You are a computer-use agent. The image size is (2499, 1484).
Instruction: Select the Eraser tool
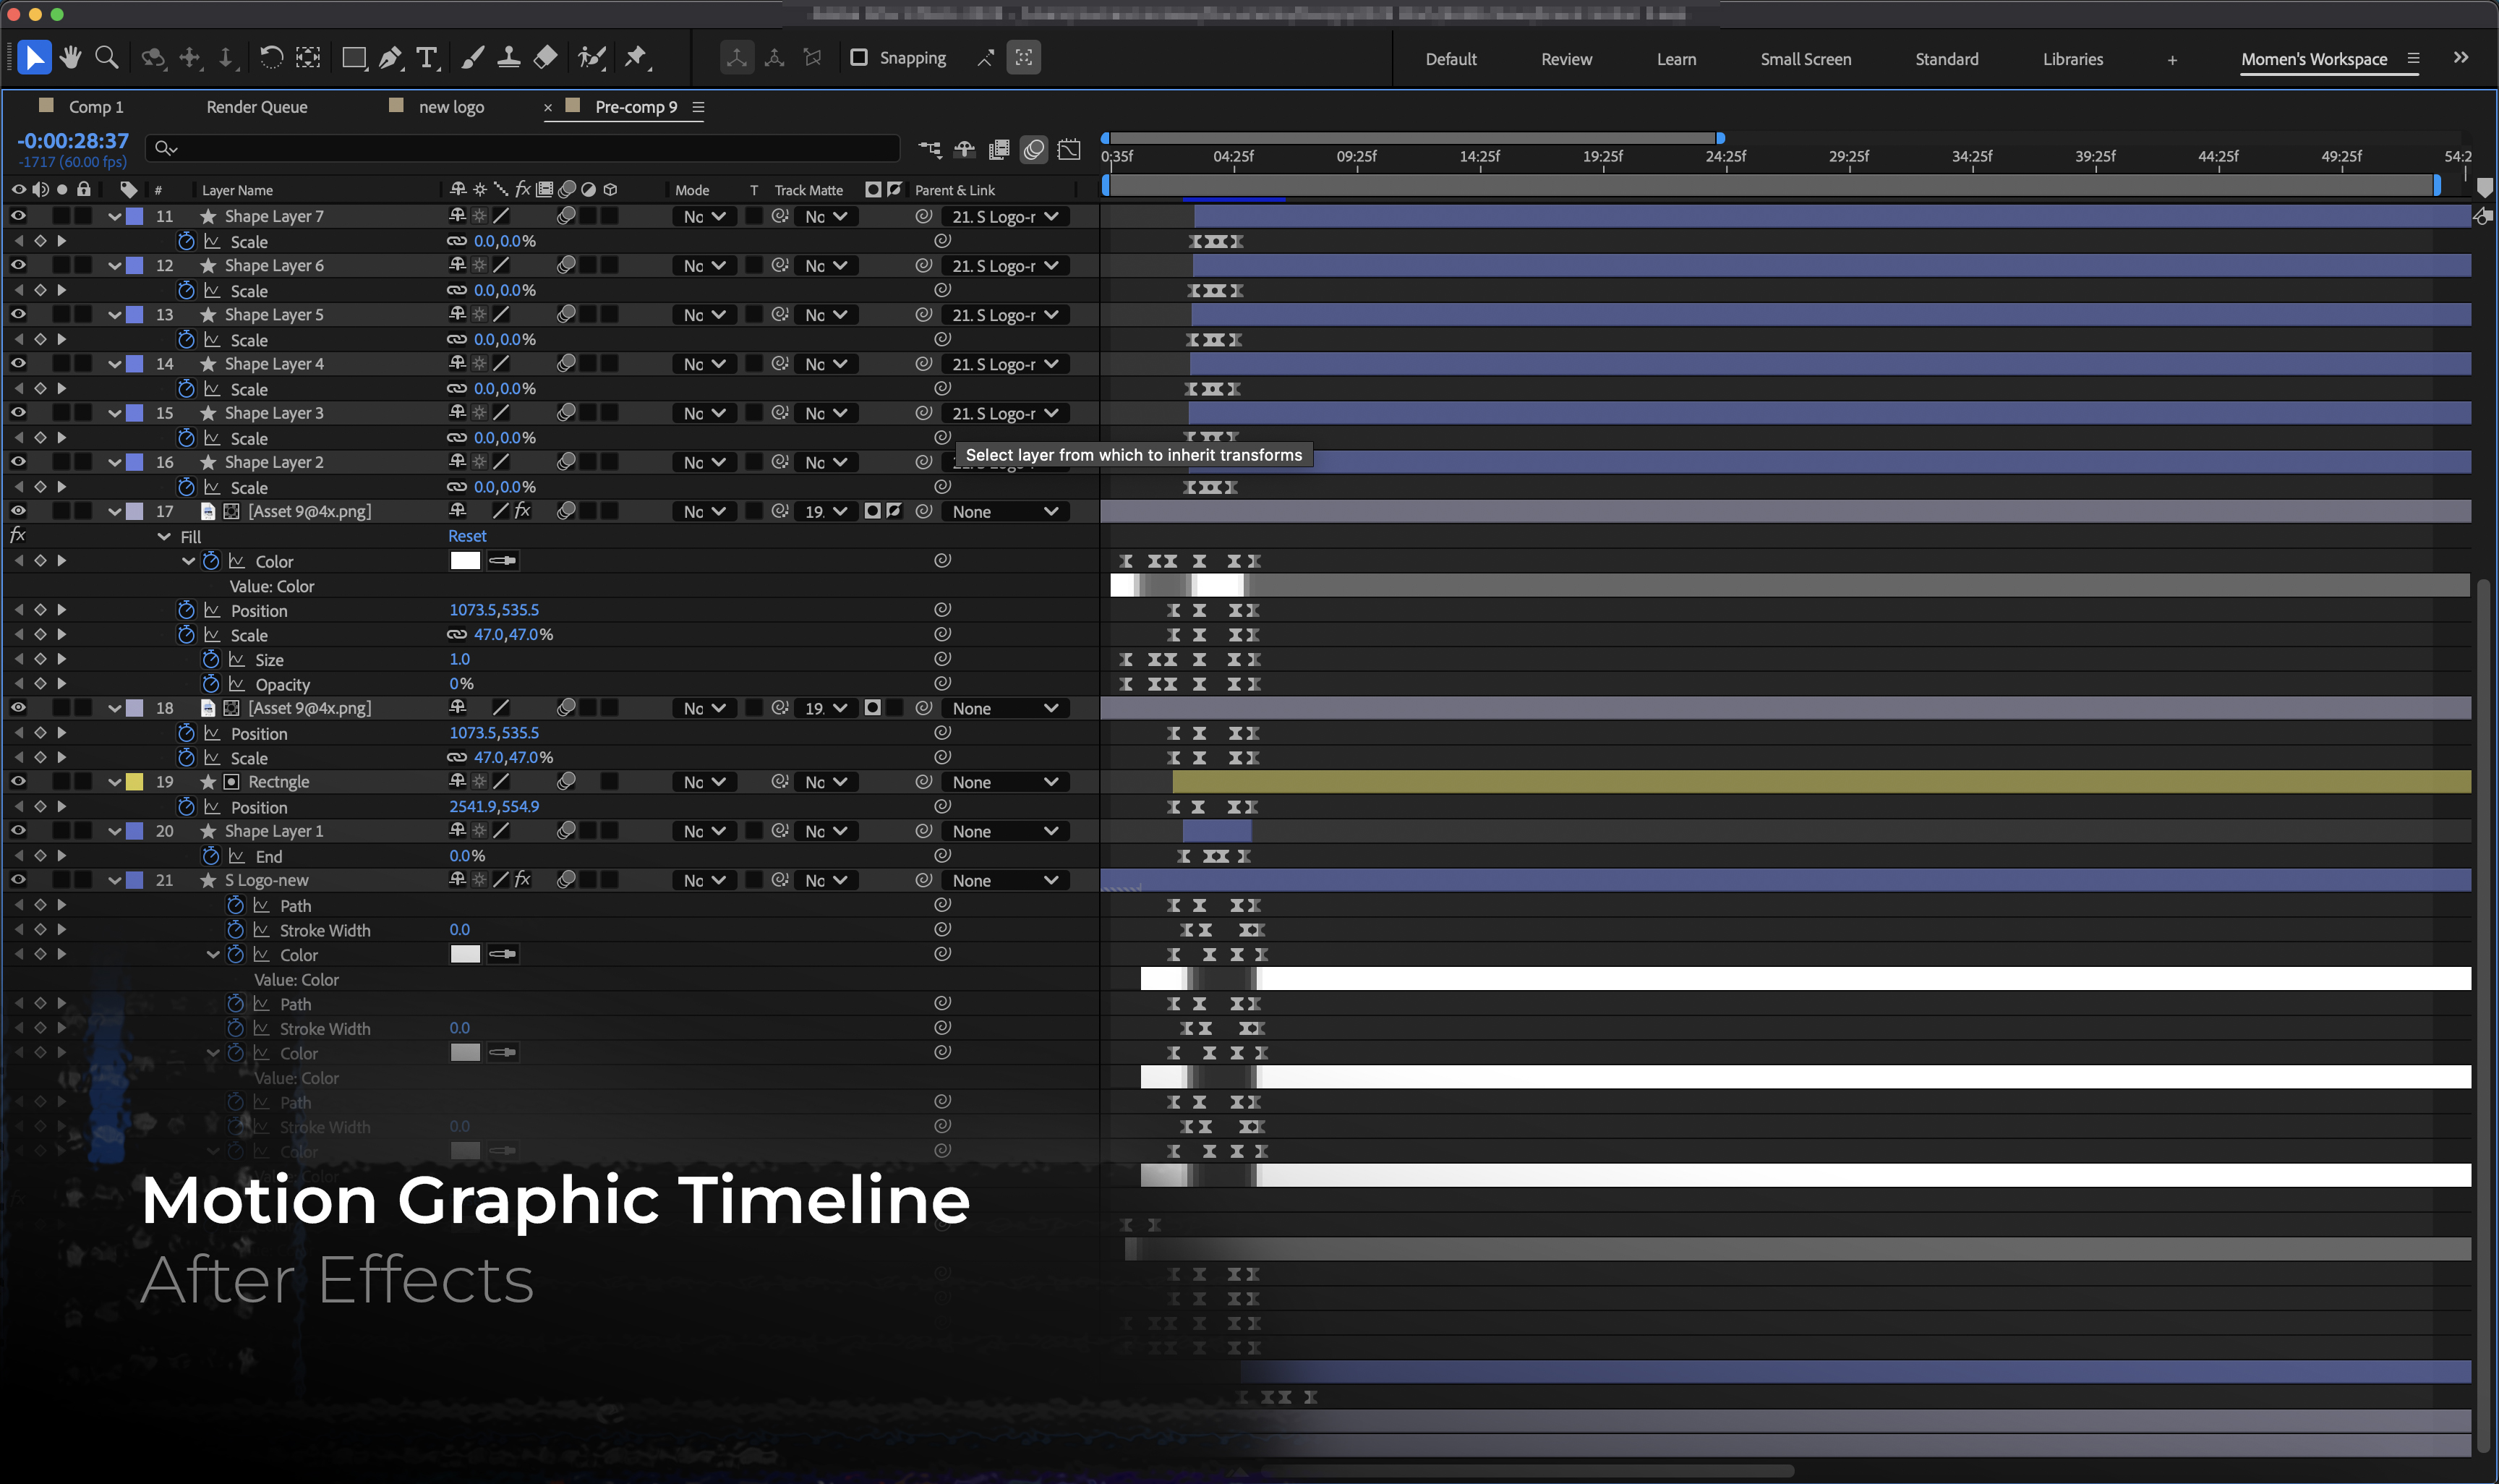546,57
